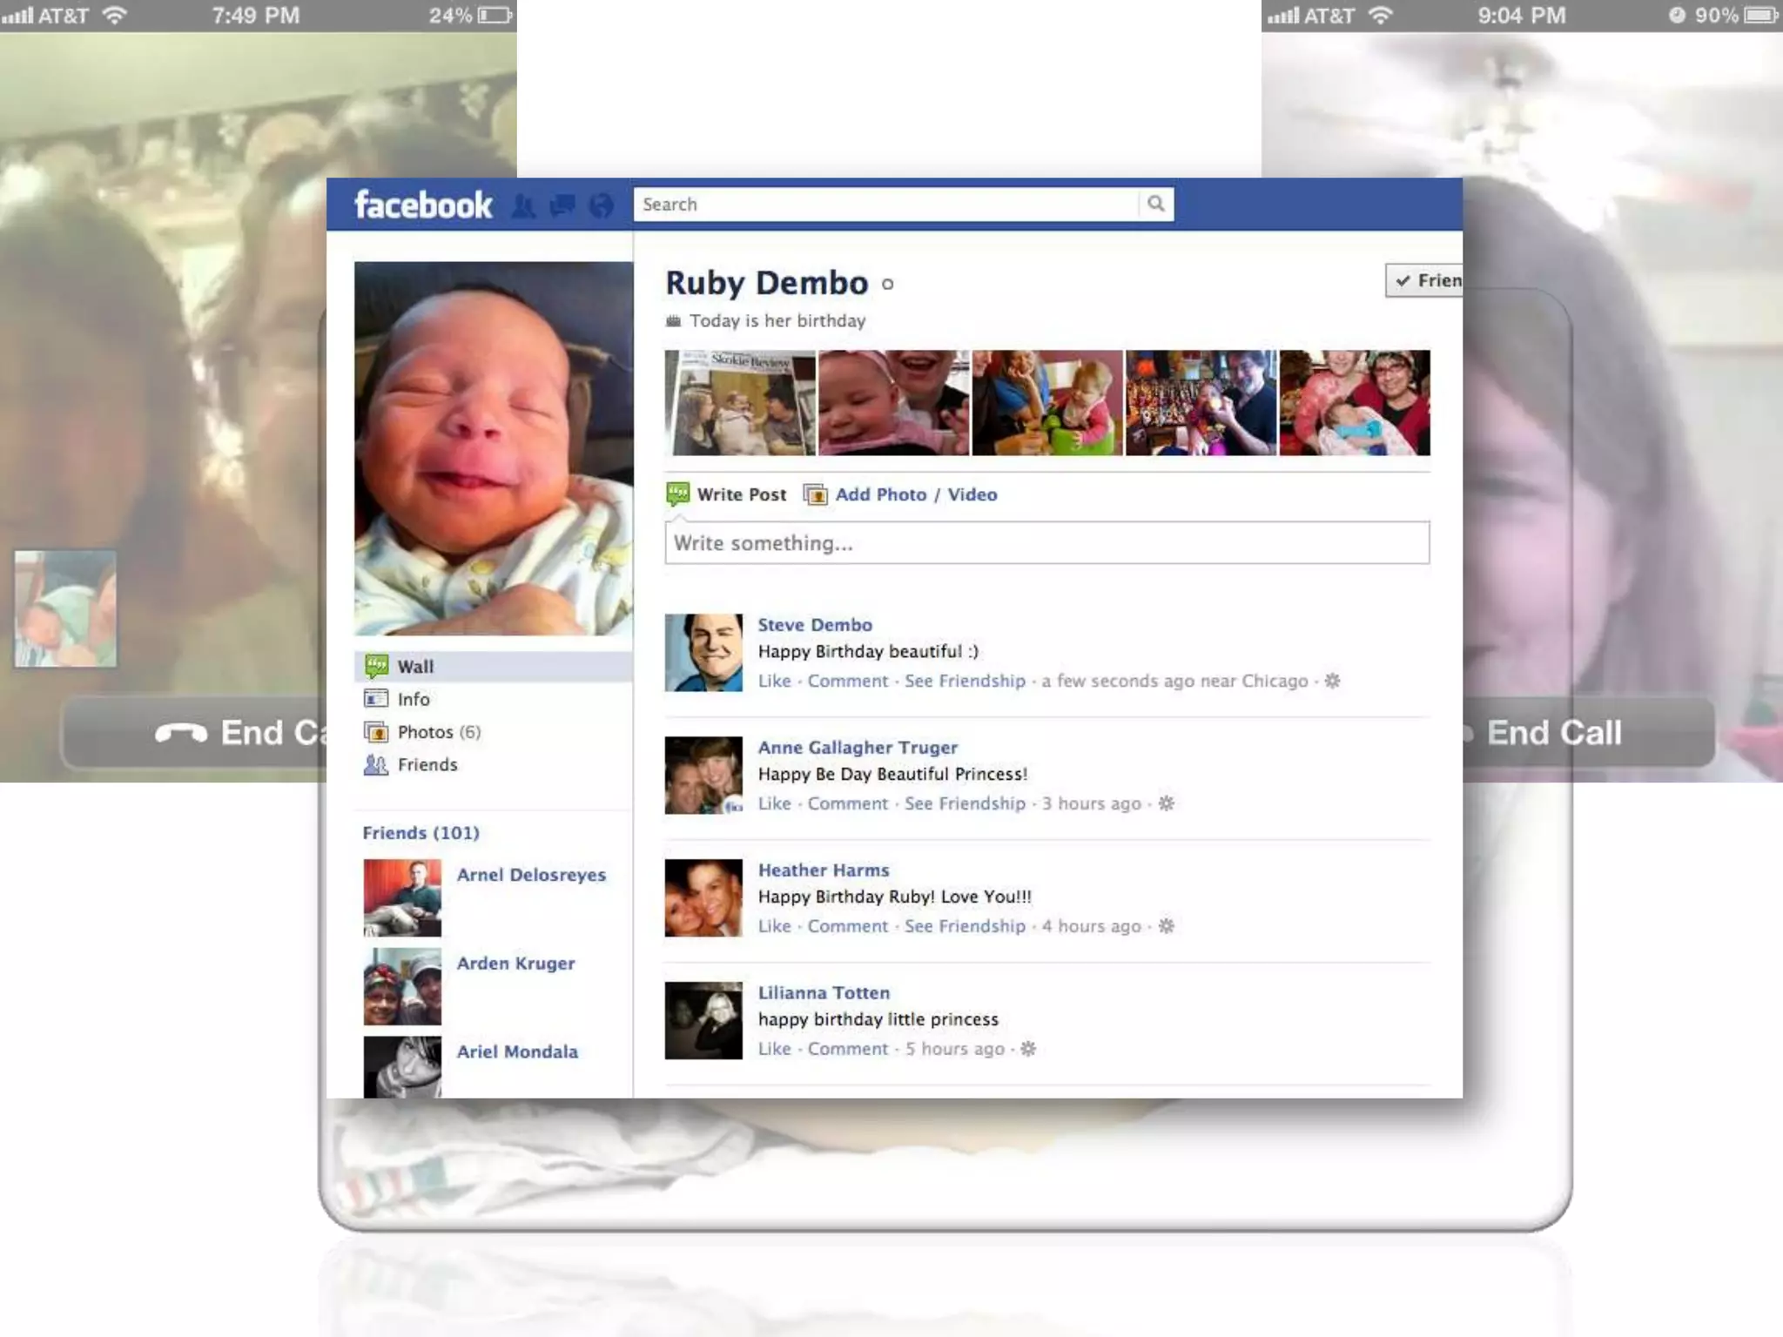Open gear options on Heather Harms' post
This screenshot has height=1337, width=1783.
click(1167, 926)
